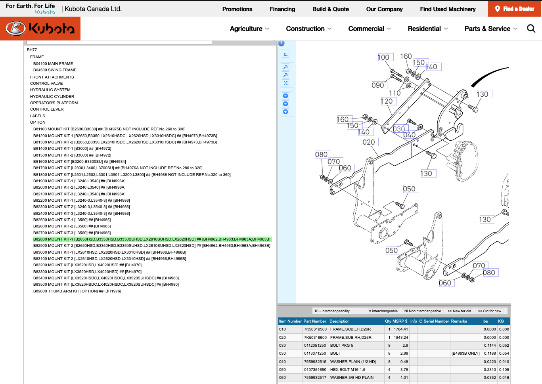Click part number 7K50316600

[315, 338]
